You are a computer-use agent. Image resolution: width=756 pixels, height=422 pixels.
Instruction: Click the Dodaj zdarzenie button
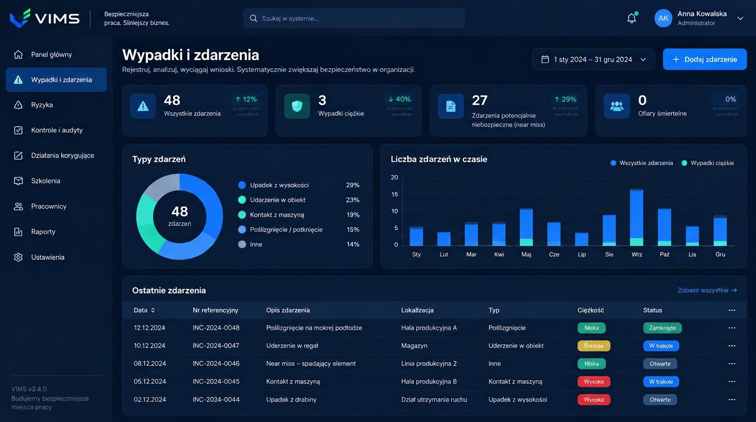pos(705,59)
